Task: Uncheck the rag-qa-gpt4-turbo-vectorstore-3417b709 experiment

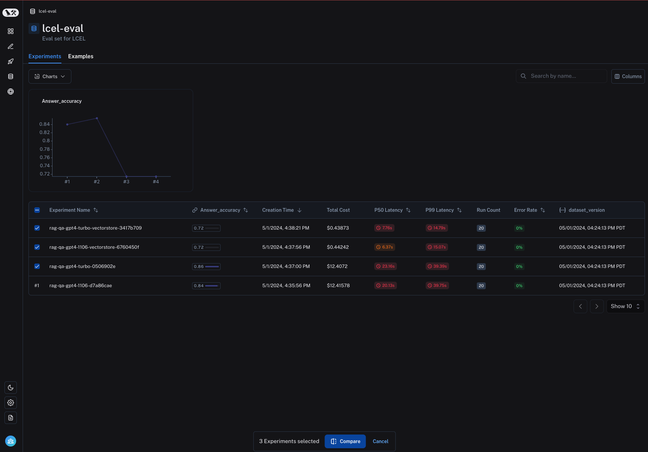Action: click(x=37, y=228)
